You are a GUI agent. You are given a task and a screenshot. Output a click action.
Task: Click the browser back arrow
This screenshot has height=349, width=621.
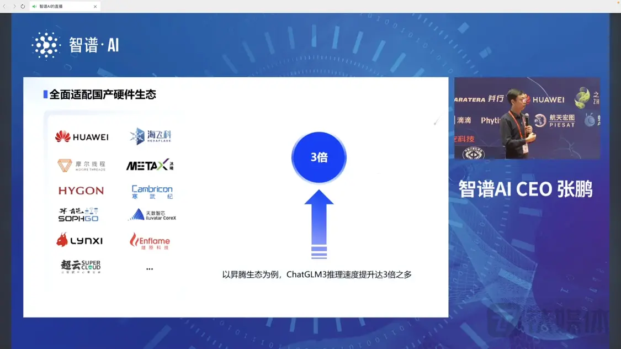pos(4,6)
